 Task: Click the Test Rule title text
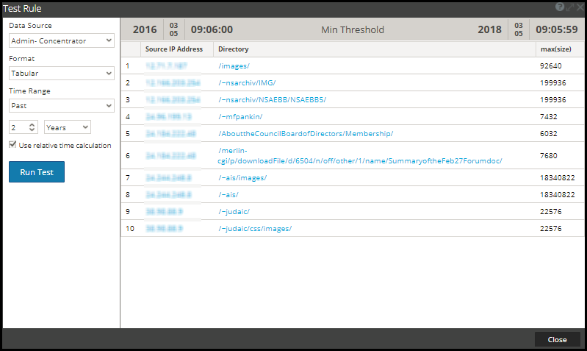23,8
